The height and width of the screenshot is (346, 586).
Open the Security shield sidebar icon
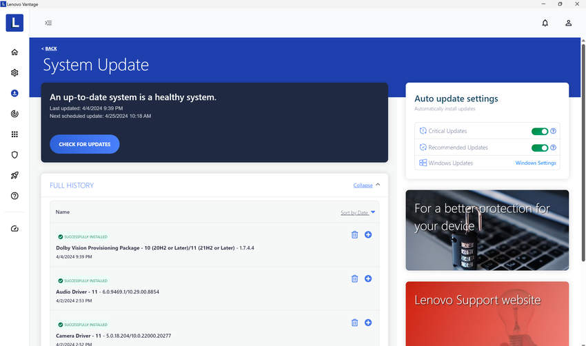point(14,155)
